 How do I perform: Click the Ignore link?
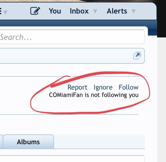(x=103, y=87)
